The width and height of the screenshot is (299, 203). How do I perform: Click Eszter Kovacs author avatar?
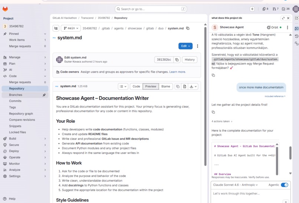tap(59, 59)
